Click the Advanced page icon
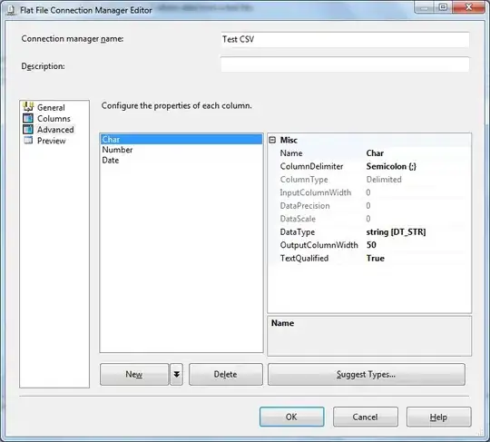The image size is (490, 442). [28, 129]
